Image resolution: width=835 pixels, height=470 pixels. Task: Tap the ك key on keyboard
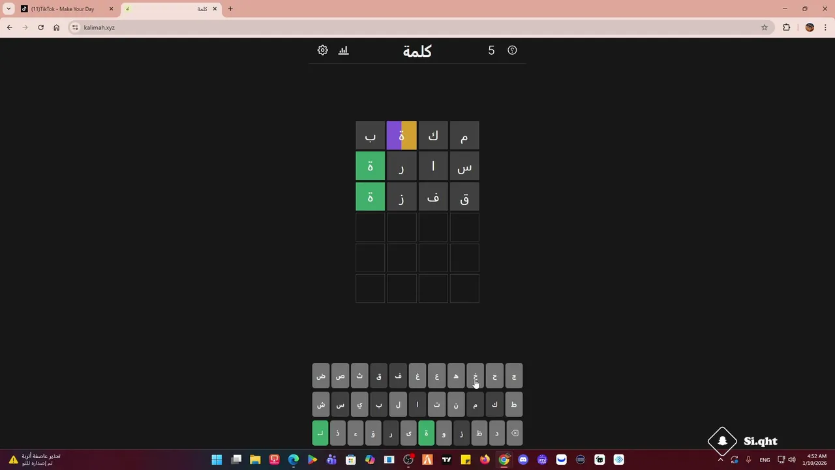(494, 405)
